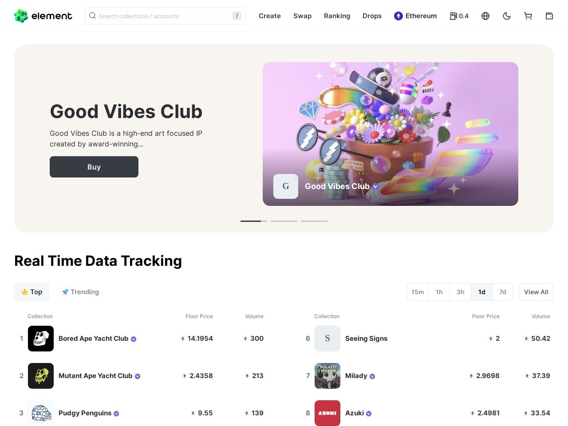Viewport: 568px width, 426px height.
Task: Click the View All button
Action: pyautogui.click(x=536, y=292)
